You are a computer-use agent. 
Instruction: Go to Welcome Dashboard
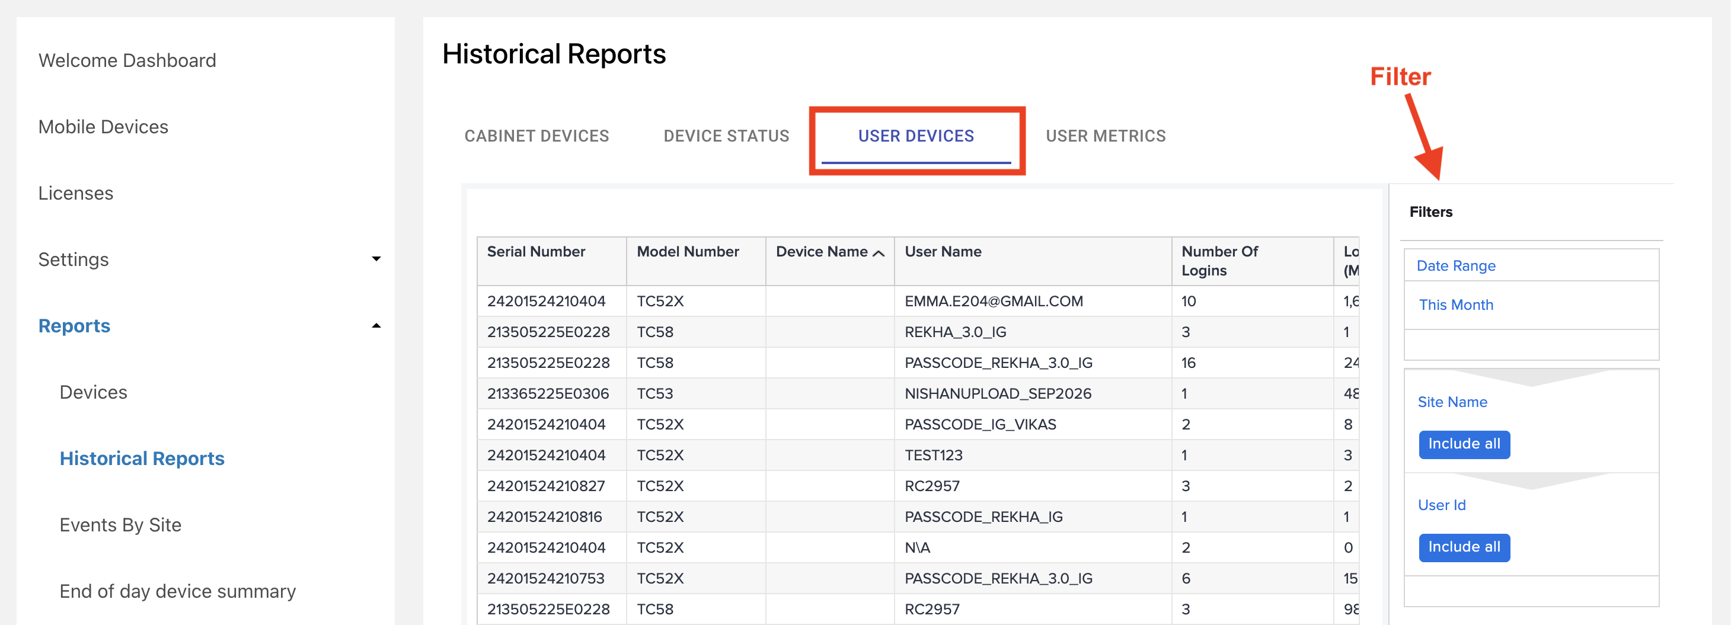point(127,60)
